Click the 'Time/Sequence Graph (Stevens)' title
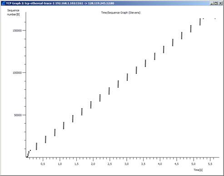The height and width of the screenshot is (176, 224). (x=121, y=13)
